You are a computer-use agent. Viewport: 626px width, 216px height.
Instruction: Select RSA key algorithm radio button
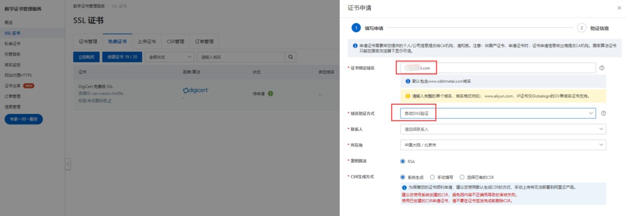click(403, 161)
